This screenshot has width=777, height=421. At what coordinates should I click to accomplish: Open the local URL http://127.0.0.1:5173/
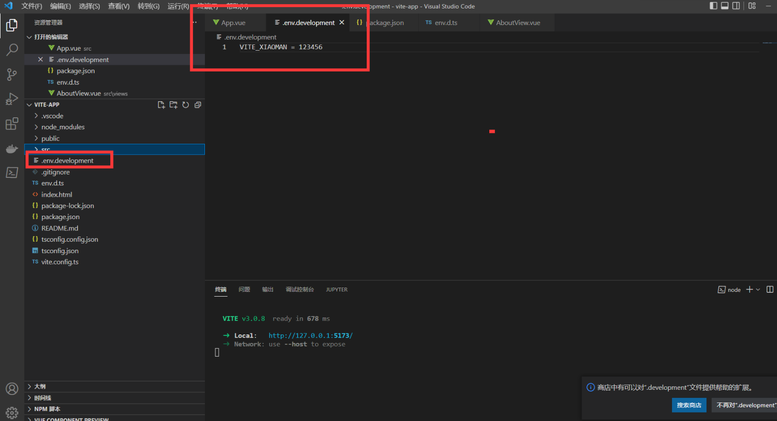pyautogui.click(x=310, y=336)
